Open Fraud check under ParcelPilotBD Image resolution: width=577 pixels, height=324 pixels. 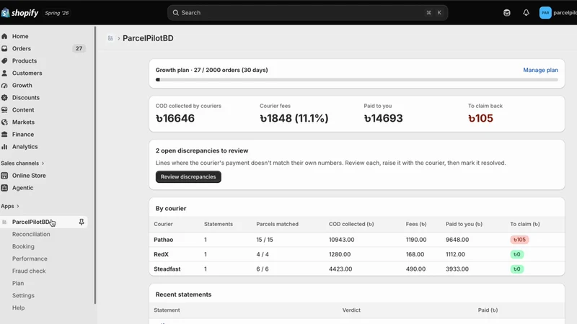[29, 271]
